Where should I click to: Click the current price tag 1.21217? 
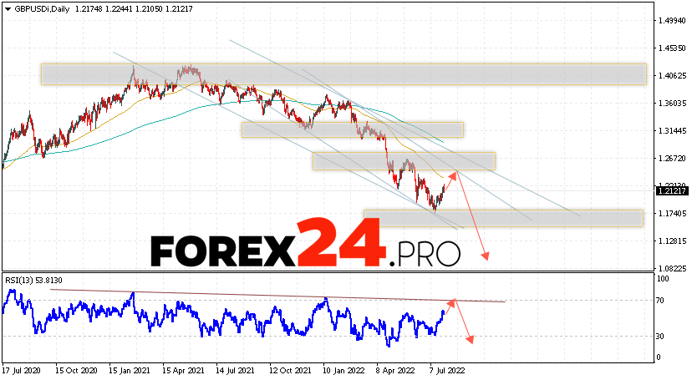(x=672, y=191)
